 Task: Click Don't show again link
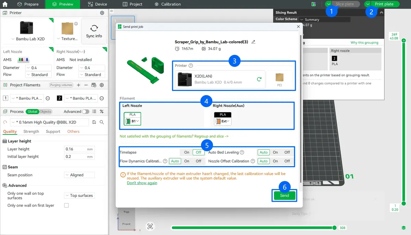(x=142, y=183)
